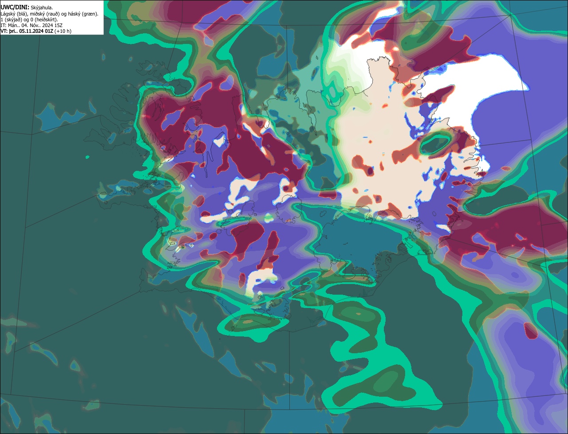
Task: Click the 'háský (græn).' legend text
Action: (x=83, y=14)
